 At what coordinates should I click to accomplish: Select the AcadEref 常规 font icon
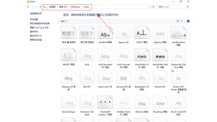click(x=105, y=33)
